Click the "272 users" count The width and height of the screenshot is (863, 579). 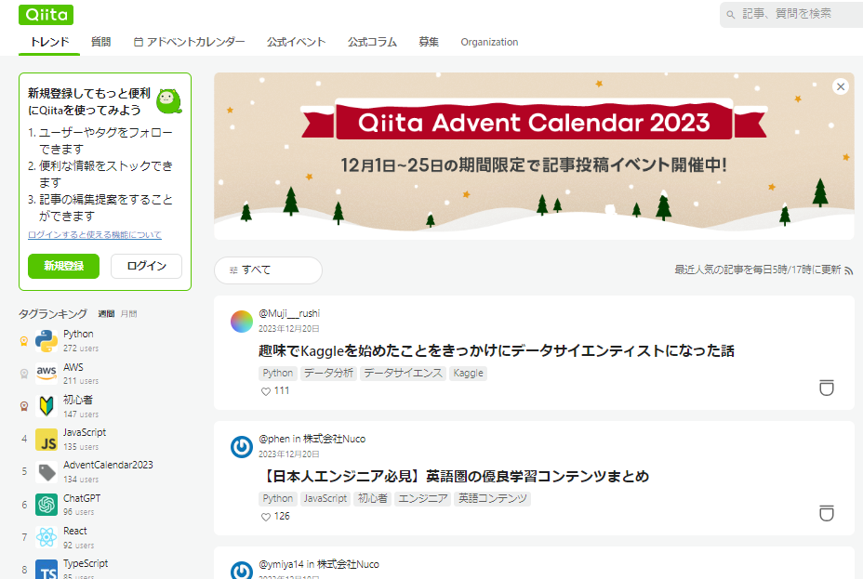tap(81, 349)
